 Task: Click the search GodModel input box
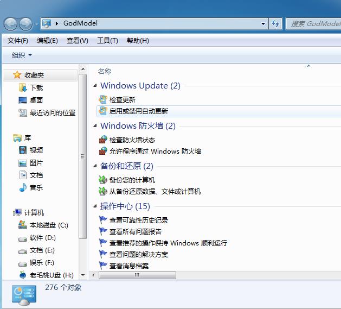click(313, 23)
